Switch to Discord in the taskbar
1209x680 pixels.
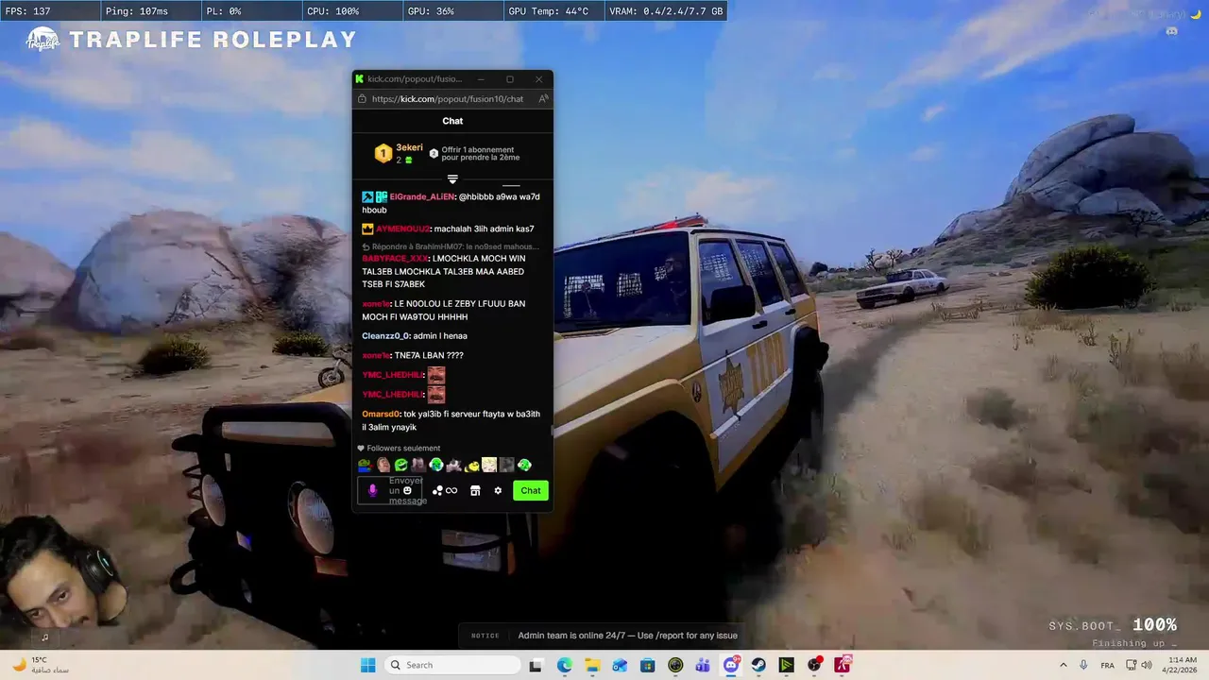pos(731,665)
